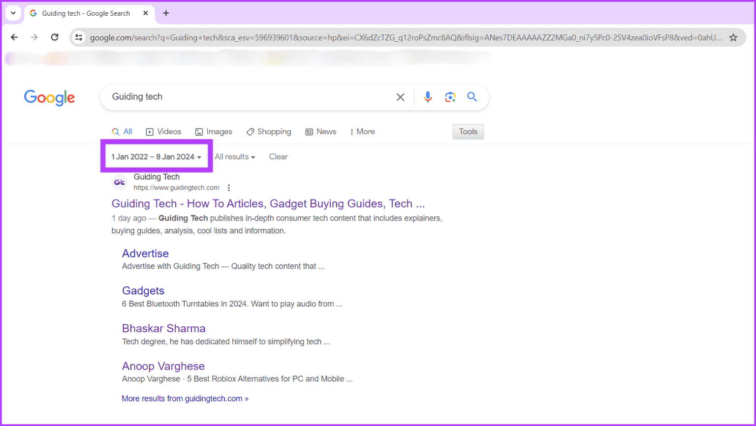
Task: Open the Anoop Varghese sitelink
Action: 163,366
